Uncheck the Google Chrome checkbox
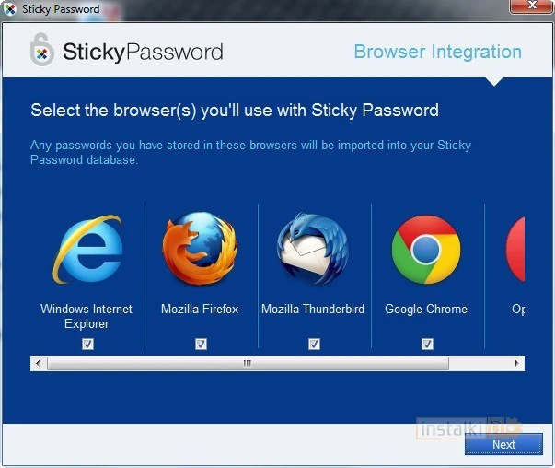This screenshot has width=555, height=468. (427, 344)
